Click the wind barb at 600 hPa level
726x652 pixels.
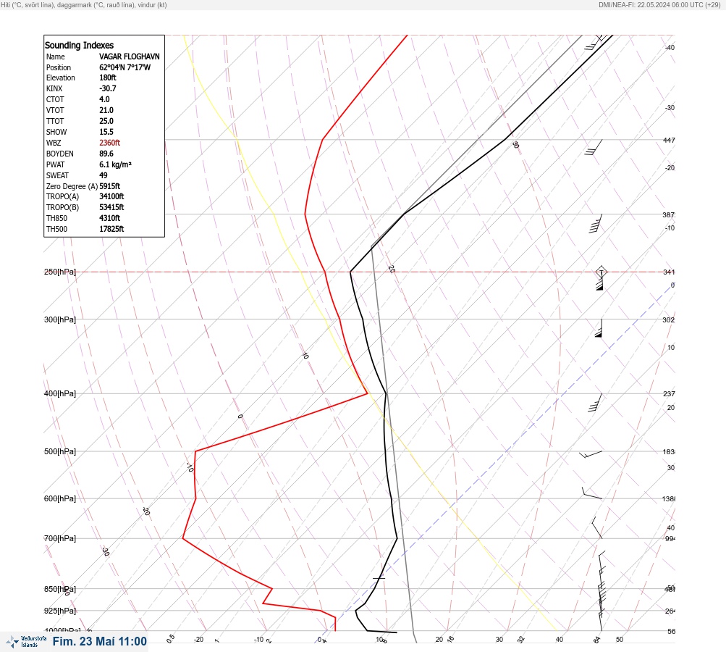(591, 493)
